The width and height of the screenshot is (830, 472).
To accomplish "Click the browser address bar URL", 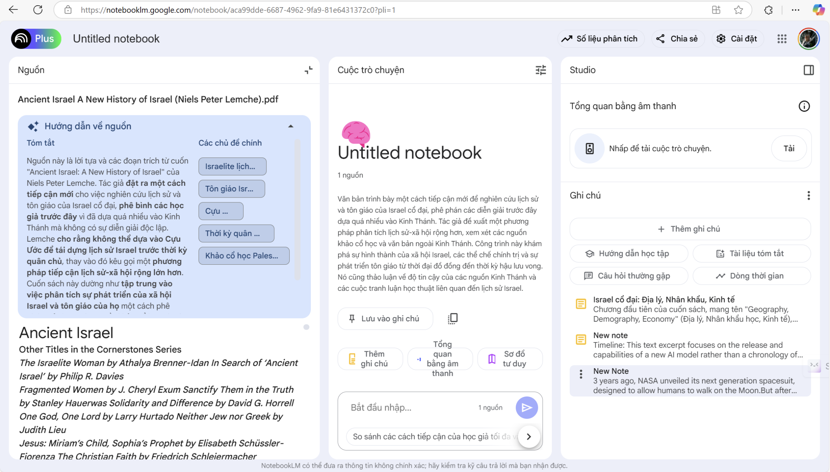I will (x=238, y=10).
